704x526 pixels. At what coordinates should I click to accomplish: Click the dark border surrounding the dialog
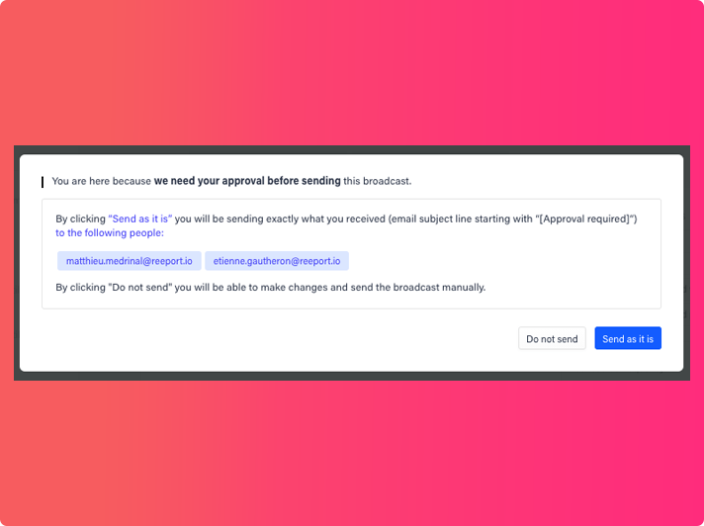[x=352, y=149]
